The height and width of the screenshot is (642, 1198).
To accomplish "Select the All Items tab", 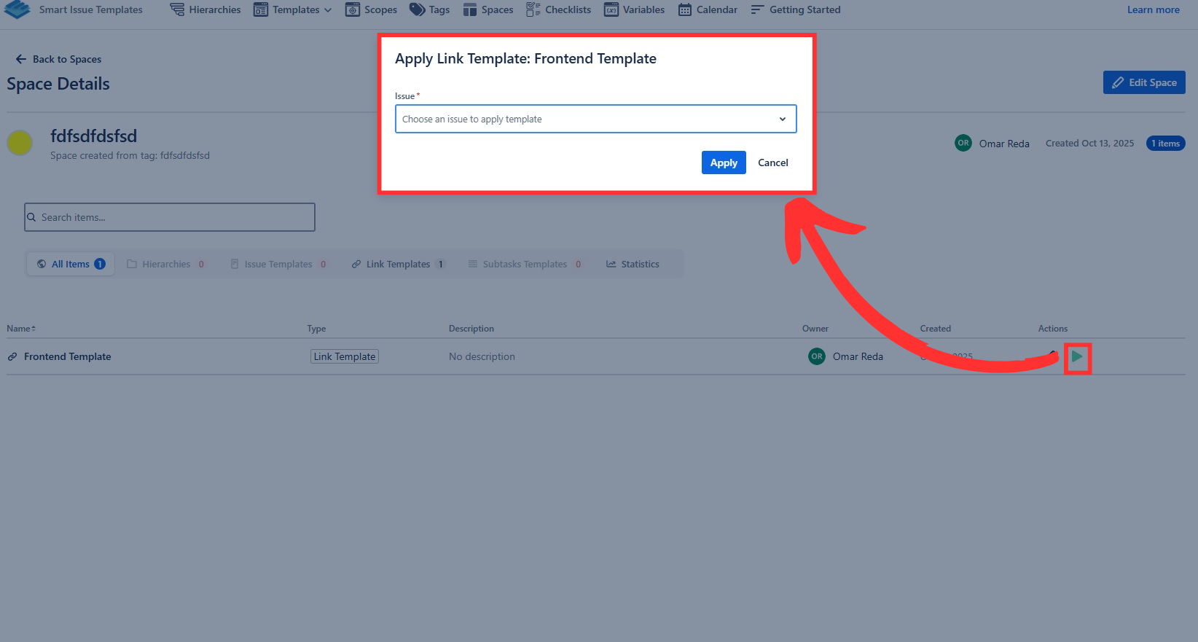I will coord(71,264).
